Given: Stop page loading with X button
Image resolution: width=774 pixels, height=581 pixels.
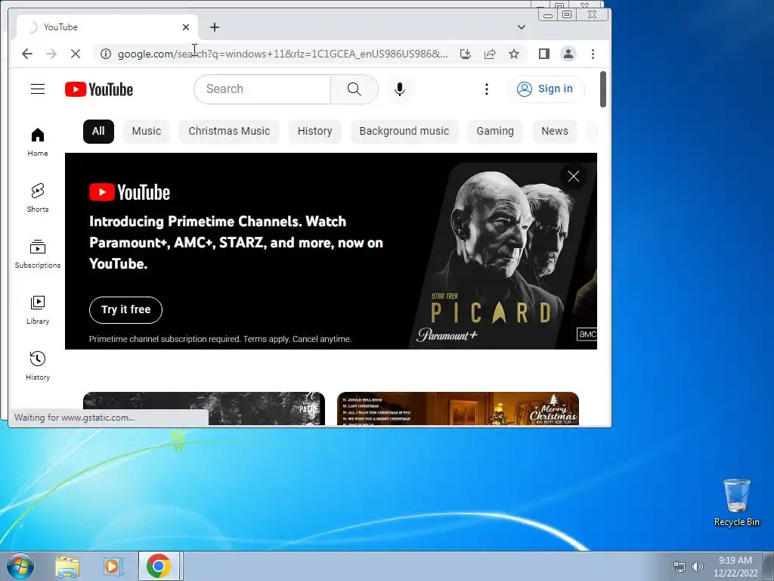Looking at the screenshot, I should click(76, 54).
